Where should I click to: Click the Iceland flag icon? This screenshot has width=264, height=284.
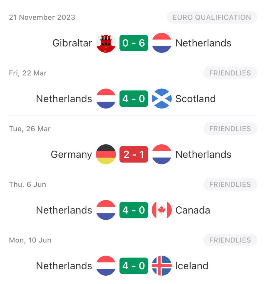161,266
